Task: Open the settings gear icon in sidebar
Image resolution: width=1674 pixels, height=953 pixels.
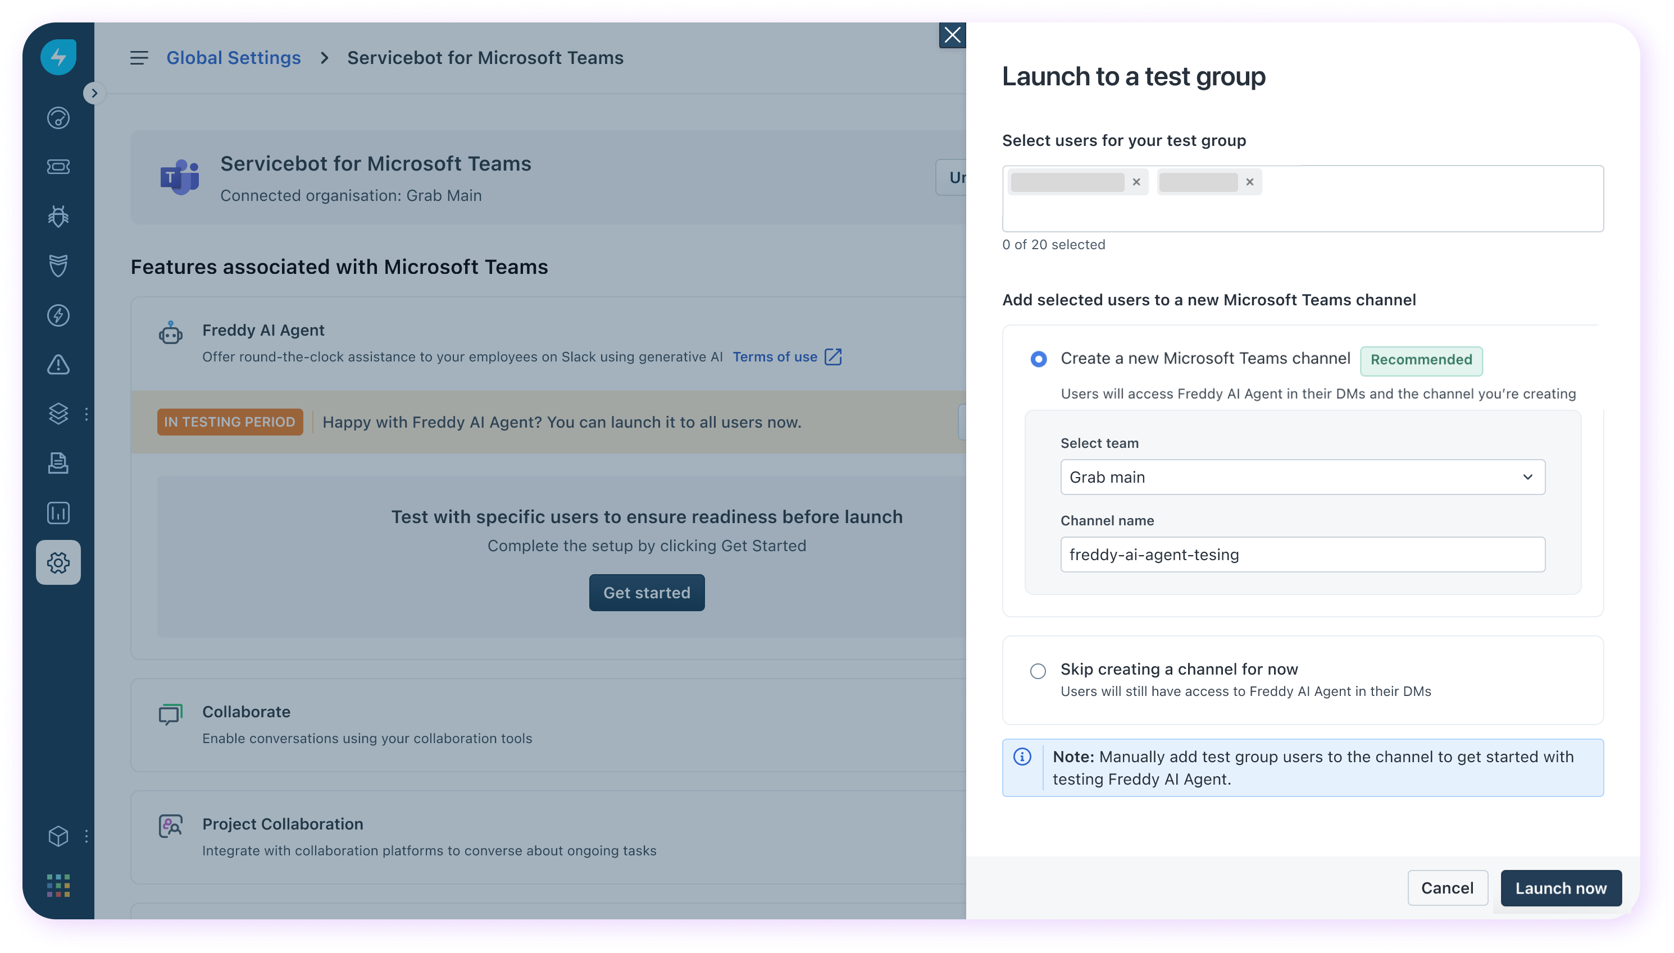Action: (58, 562)
